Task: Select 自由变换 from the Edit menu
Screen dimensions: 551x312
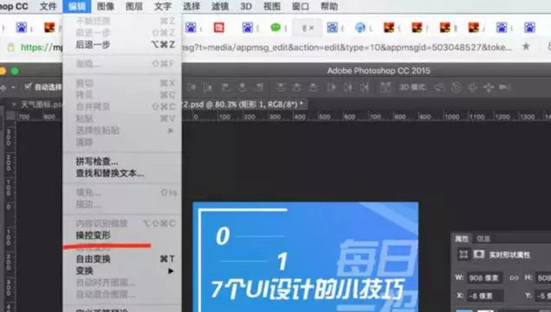Action: click(x=122, y=259)
